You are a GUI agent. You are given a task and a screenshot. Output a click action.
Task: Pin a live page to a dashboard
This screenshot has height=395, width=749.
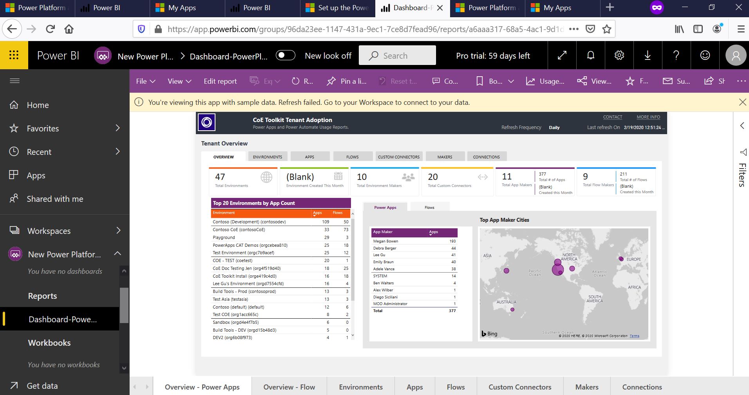(346, 81)
